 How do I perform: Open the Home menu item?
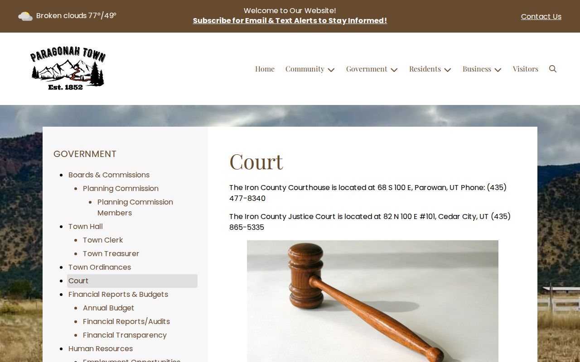[x=265, y=69]
